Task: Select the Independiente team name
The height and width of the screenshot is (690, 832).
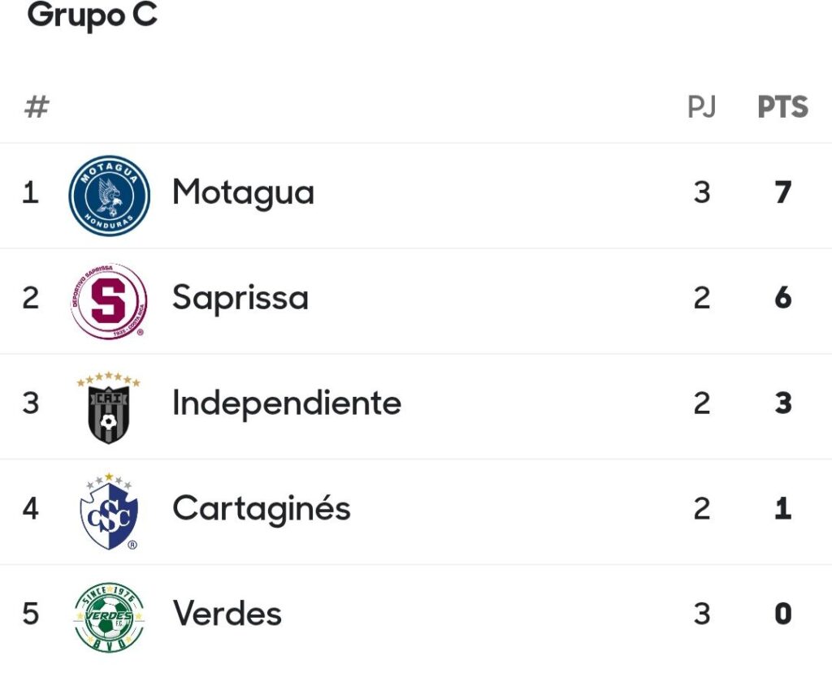Action: pos(287,403)
